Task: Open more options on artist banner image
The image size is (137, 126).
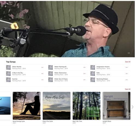Action: pos(129,53)
